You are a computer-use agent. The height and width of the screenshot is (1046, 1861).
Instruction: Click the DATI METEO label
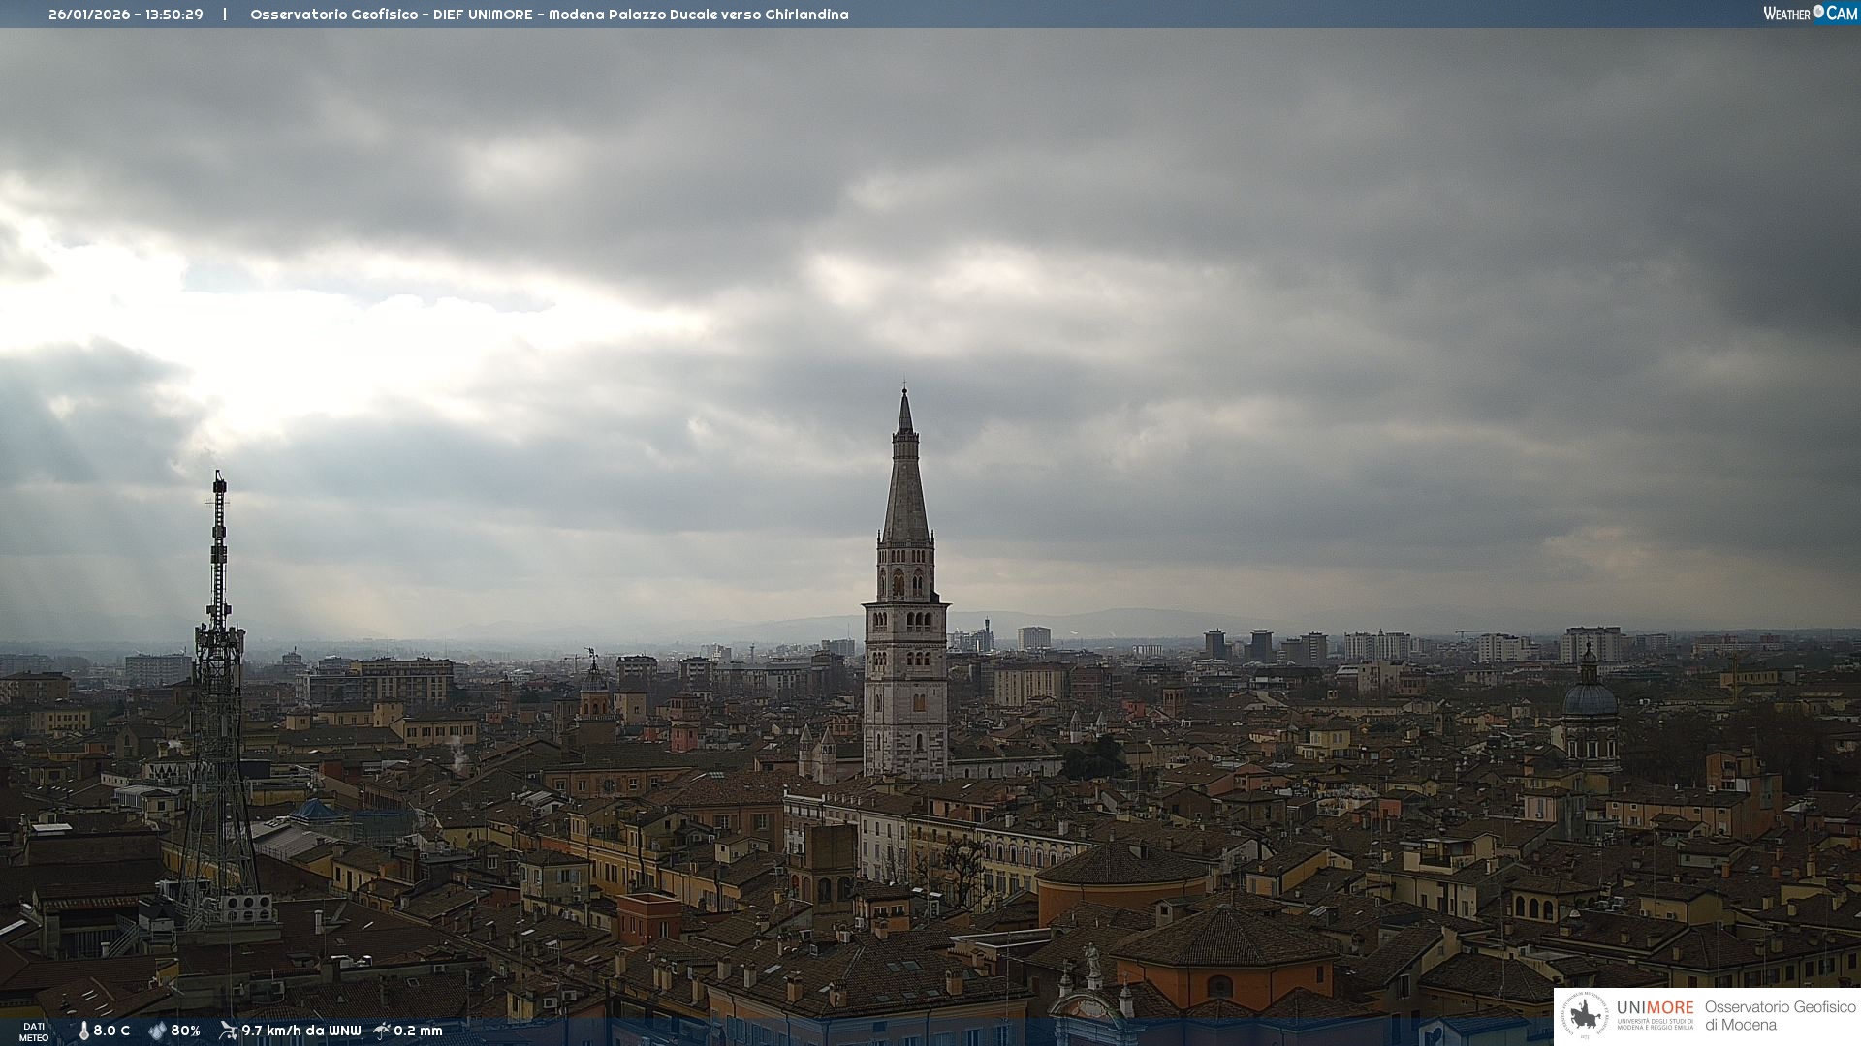coord(34,1031)
